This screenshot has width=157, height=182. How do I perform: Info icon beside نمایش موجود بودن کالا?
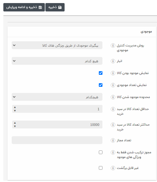tap(113, 73)
